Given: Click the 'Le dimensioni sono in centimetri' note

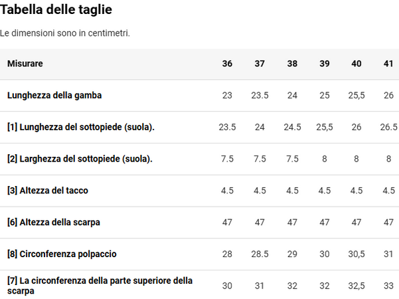Looking at the screenshot, I should point(65,33).
